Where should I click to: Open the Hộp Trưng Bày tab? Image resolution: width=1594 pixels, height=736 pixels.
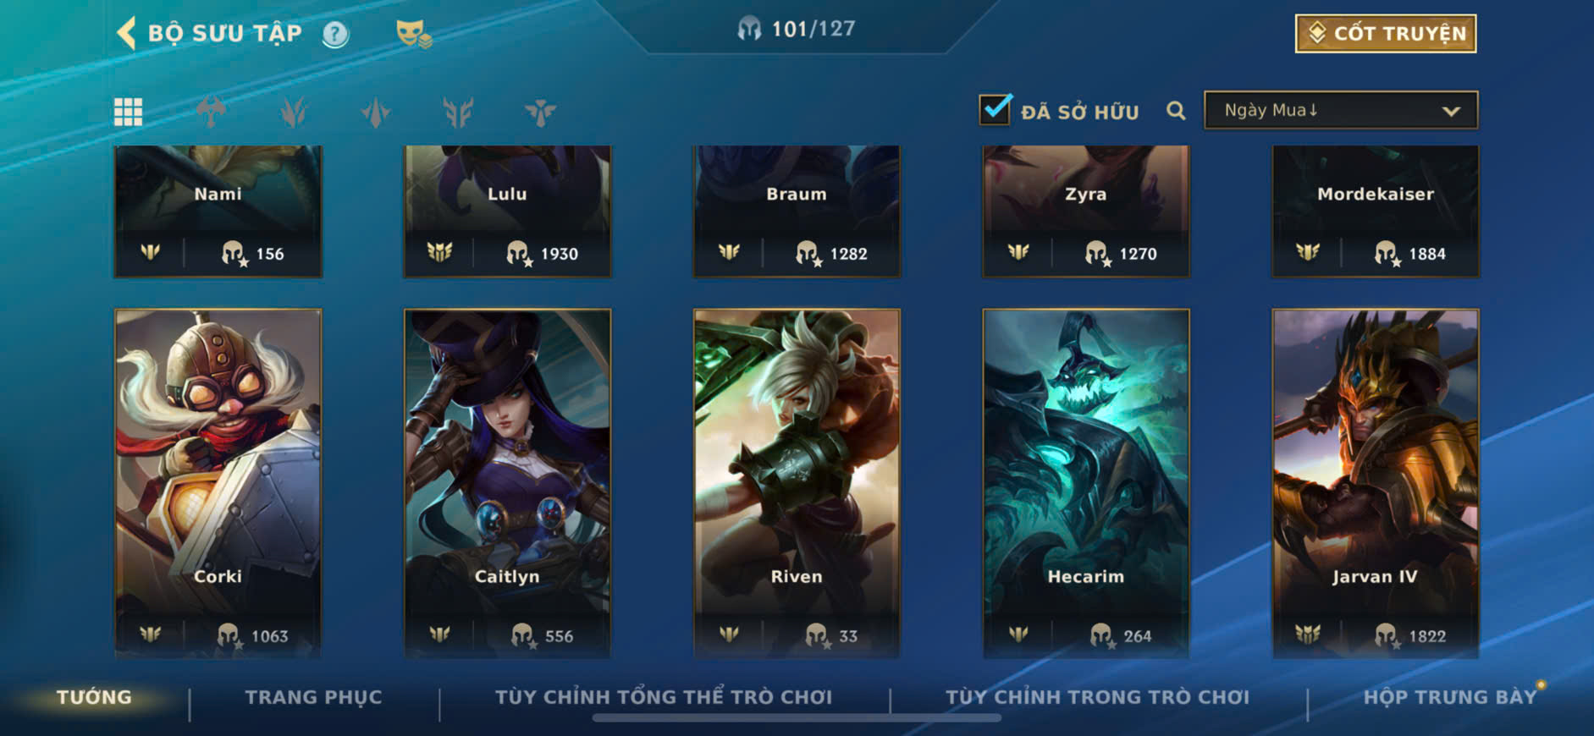pos(1449,697)
